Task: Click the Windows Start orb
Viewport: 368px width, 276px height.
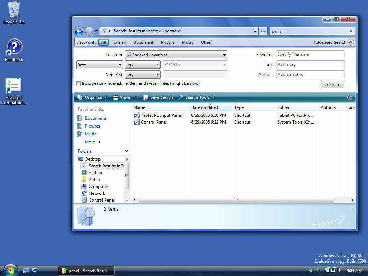Action: (10, 270)
